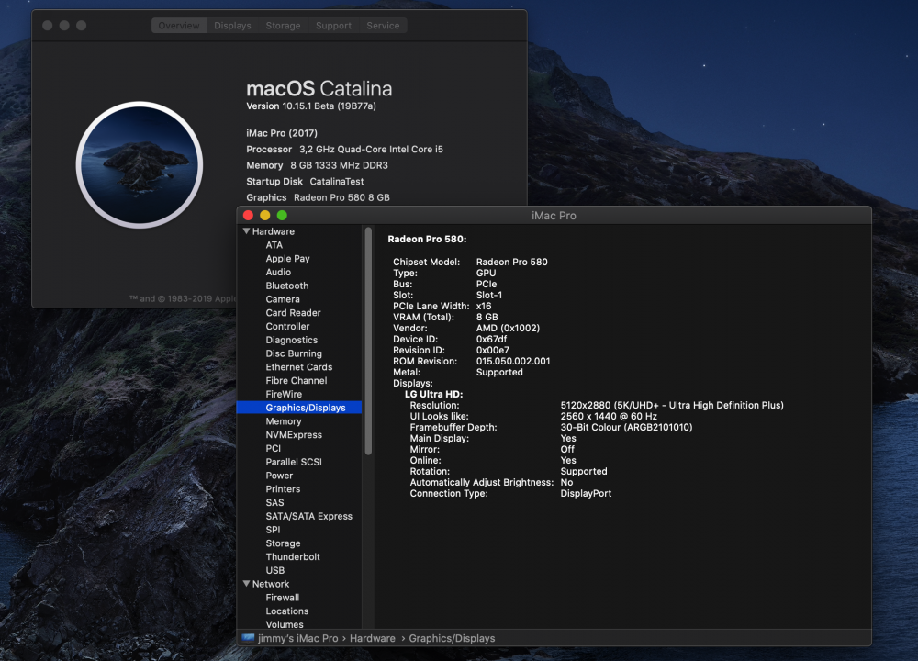Select the highlighted Graphics/Displays sidebar item
The height and width of the screenshot is (661, 918).
pos(299,408)
